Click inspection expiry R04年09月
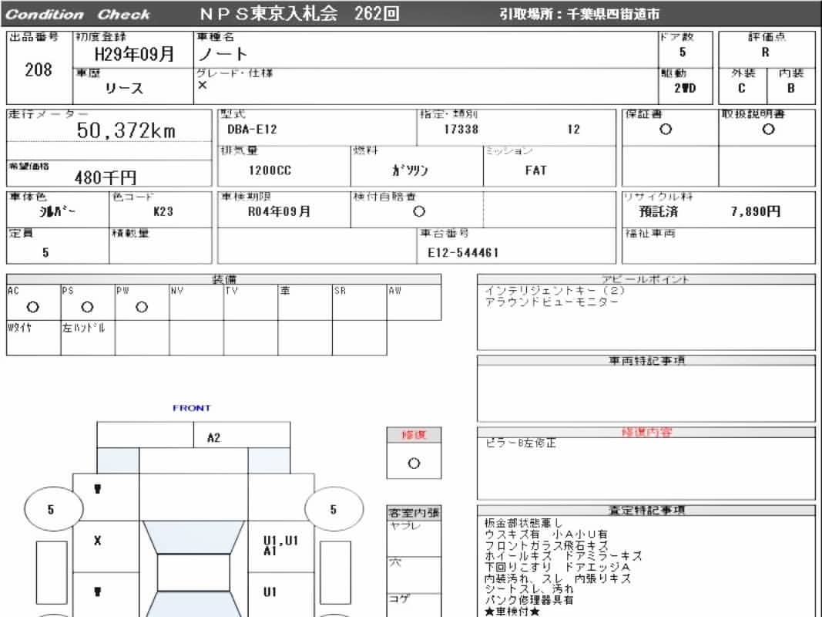This screenshot has height=617, width=822. (x=280, y=211)
